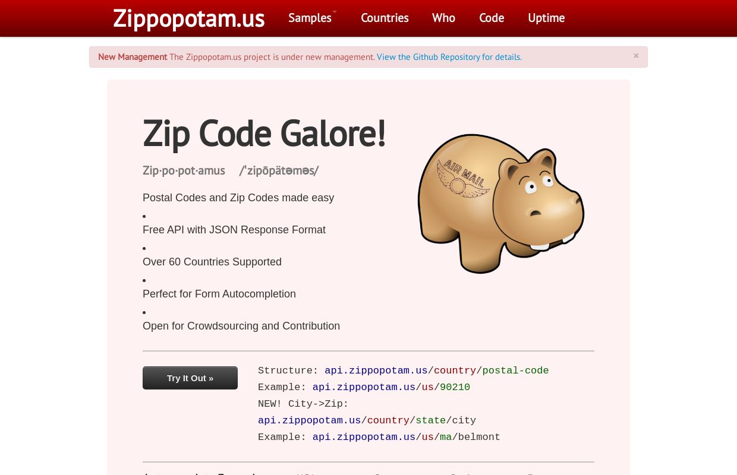Click the Zip Code Galore! heading
The height and width of the screenshot is (475, 737).
(264, 134)
